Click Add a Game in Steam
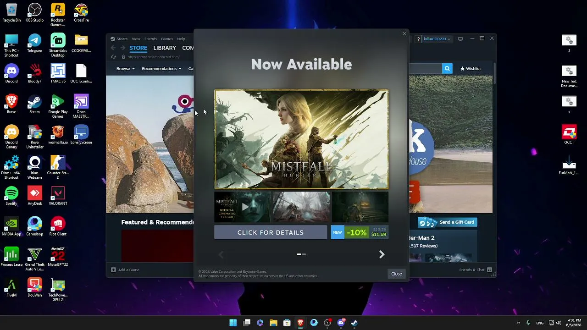Viewport: 587px width, 330px height. (125, 270)
